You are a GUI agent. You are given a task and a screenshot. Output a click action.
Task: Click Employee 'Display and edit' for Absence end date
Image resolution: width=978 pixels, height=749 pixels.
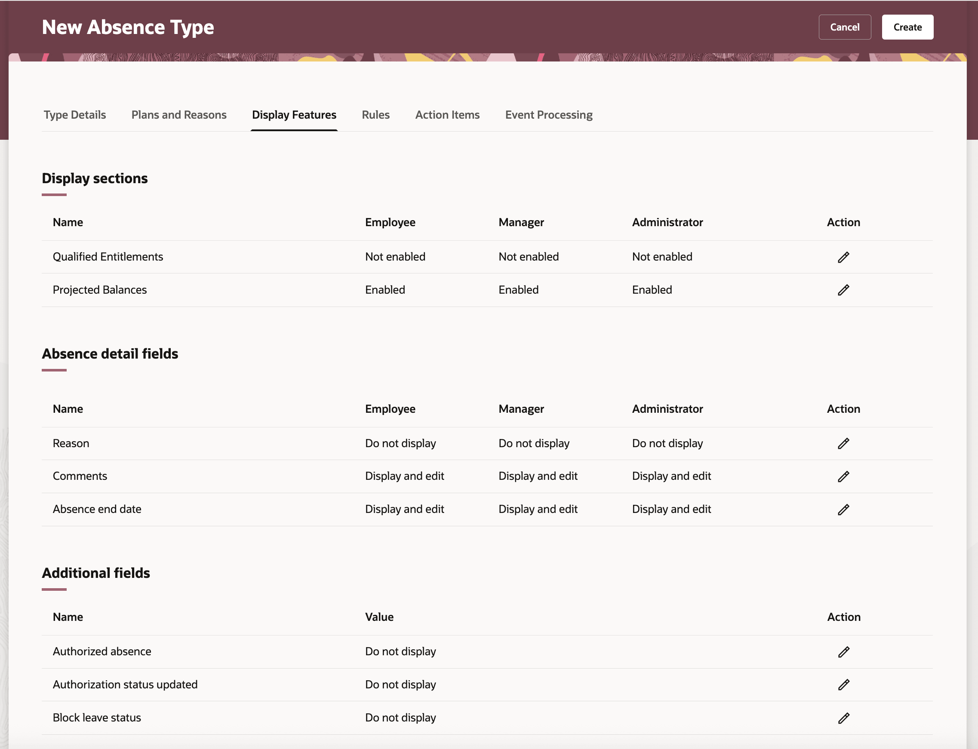click(405, 509)
